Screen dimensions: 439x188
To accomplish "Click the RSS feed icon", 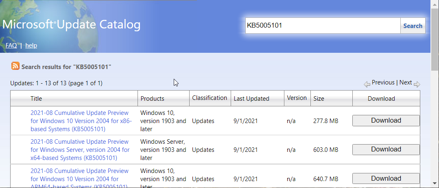I will pos(15,66).
